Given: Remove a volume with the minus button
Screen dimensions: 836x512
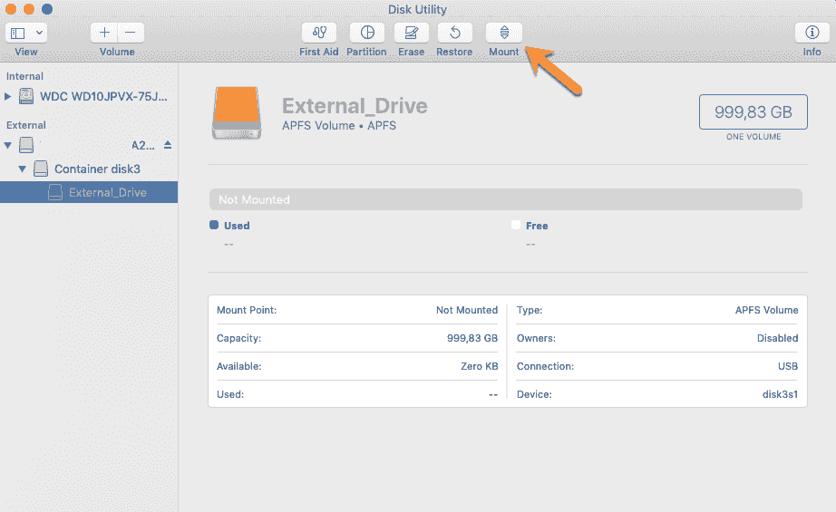Looking at the screenshot, I should [x=131, y=33].
